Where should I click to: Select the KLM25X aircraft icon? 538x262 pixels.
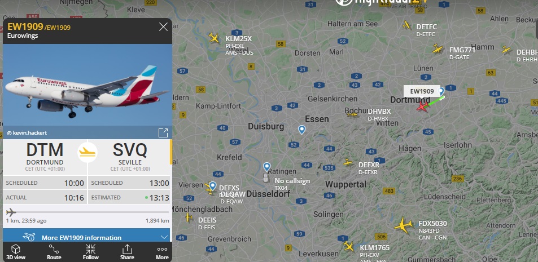(x=214, y=38)
